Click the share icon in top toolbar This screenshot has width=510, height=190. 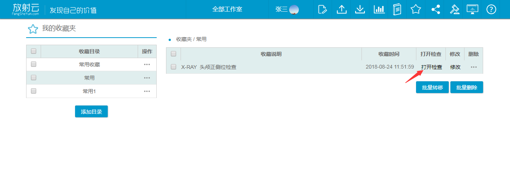pos(435,9)
